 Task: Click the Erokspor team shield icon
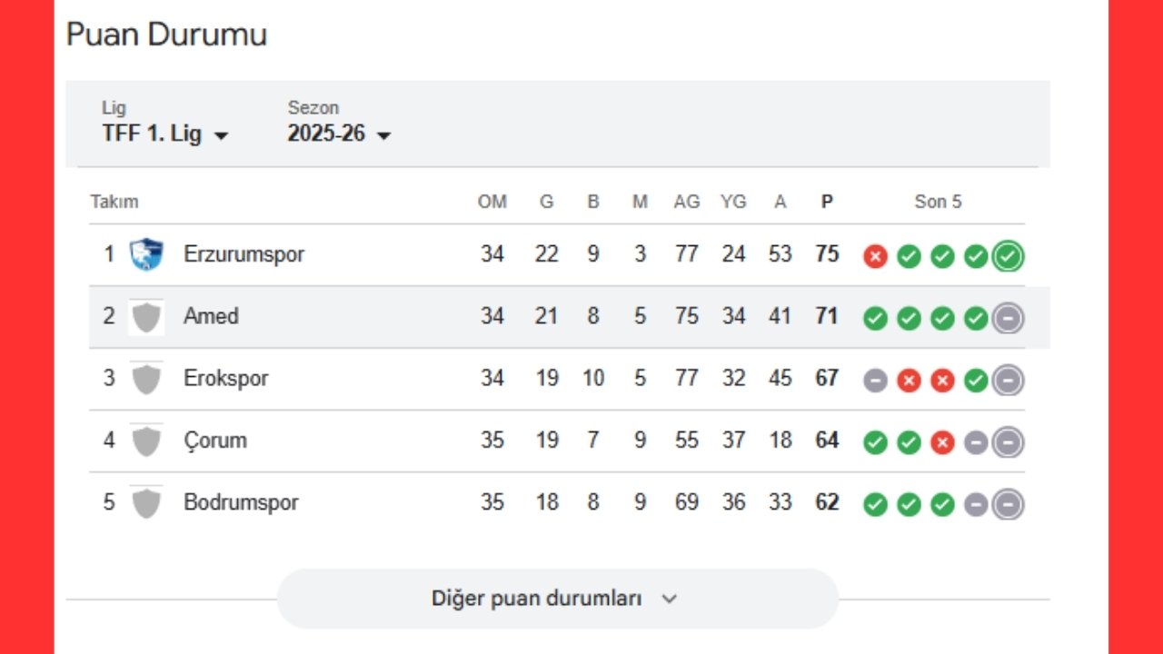[x=146, y=379]
